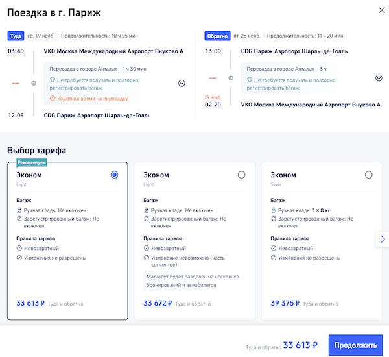The width and height of the screenshot is (389, 357).
Task: Click return flight airline logo icon
Action: tap(213, 78)
